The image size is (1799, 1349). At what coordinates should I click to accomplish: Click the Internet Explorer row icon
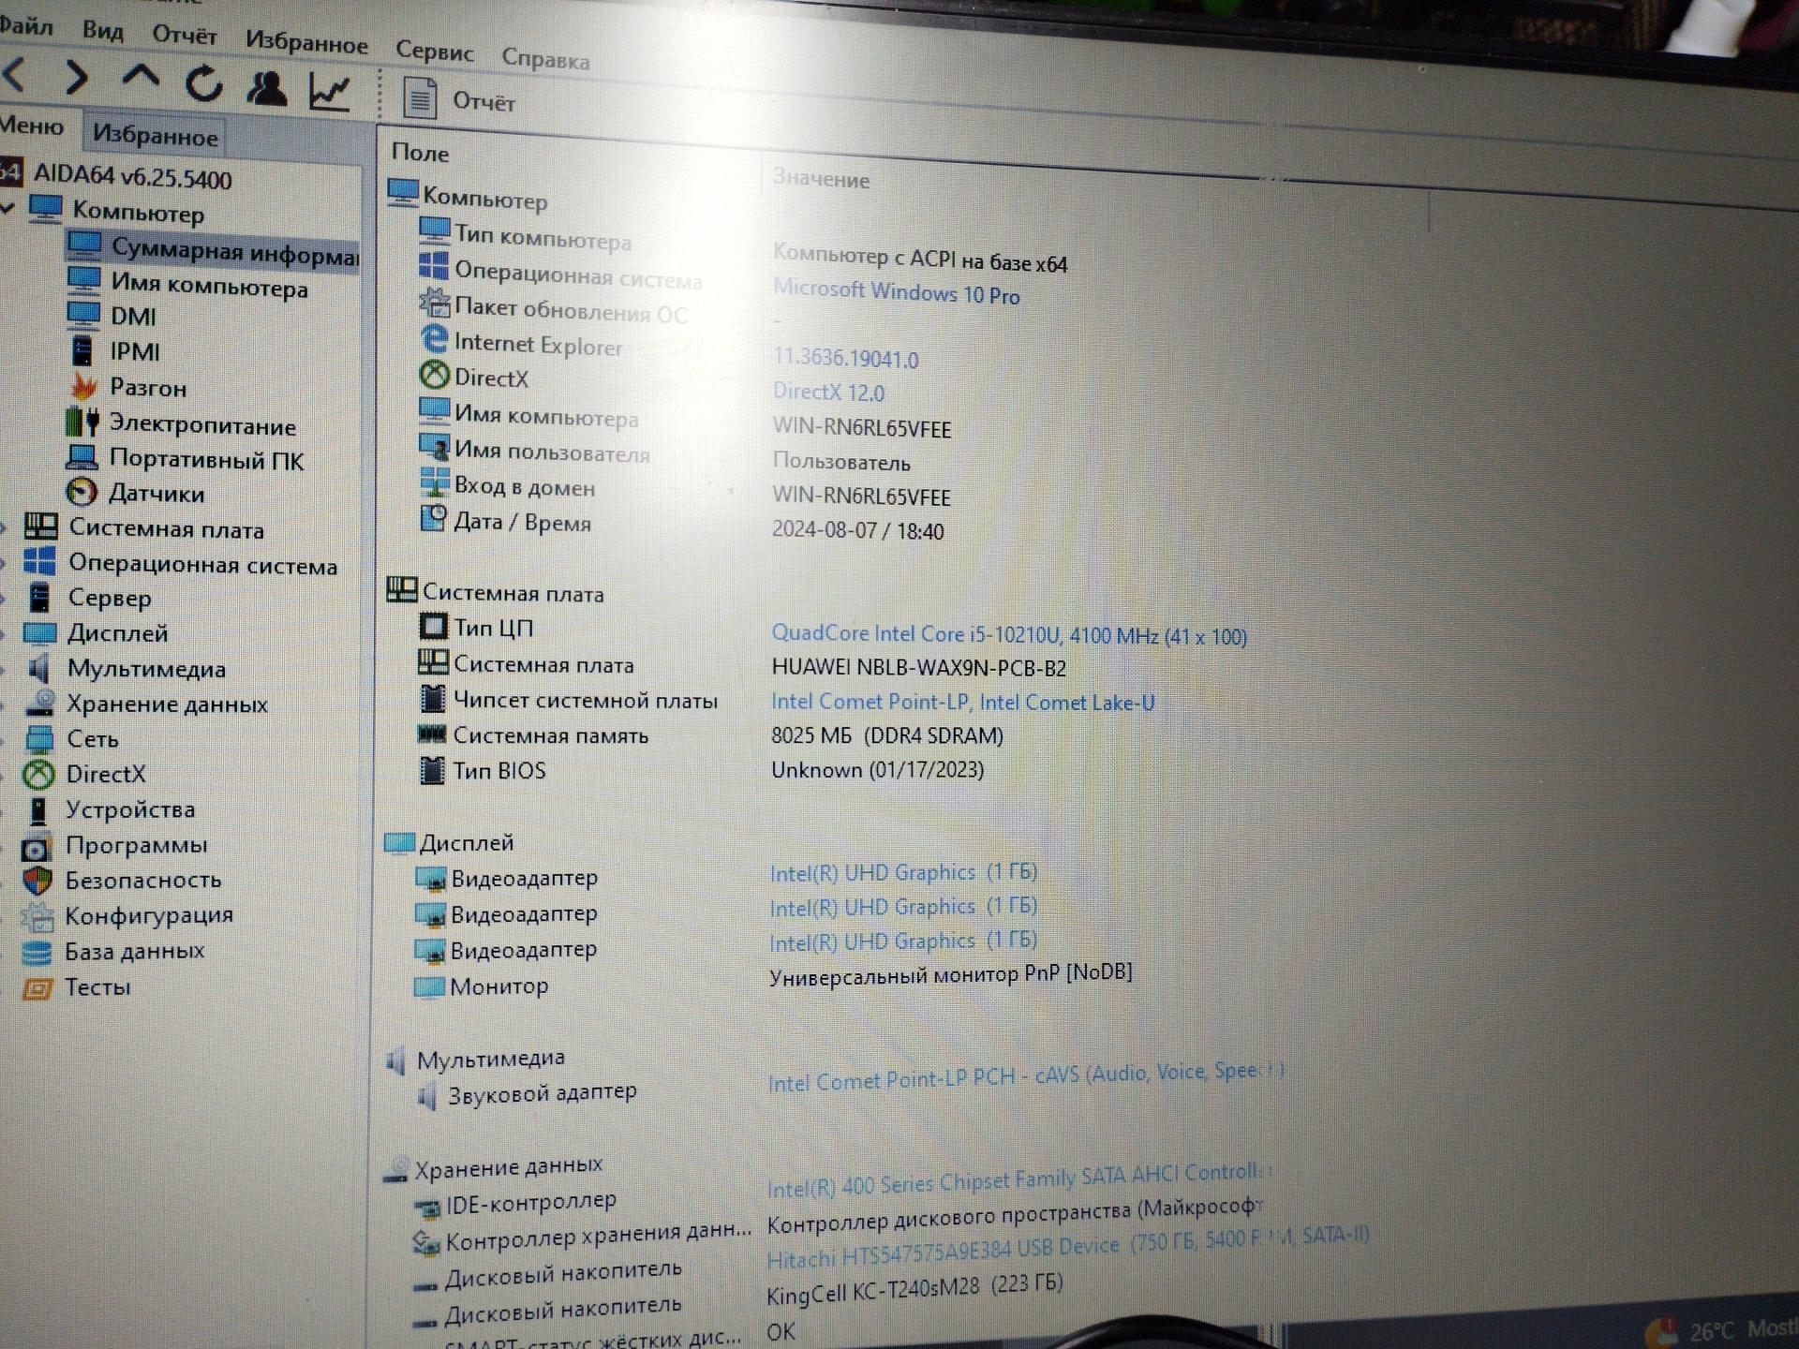(434, 339)
